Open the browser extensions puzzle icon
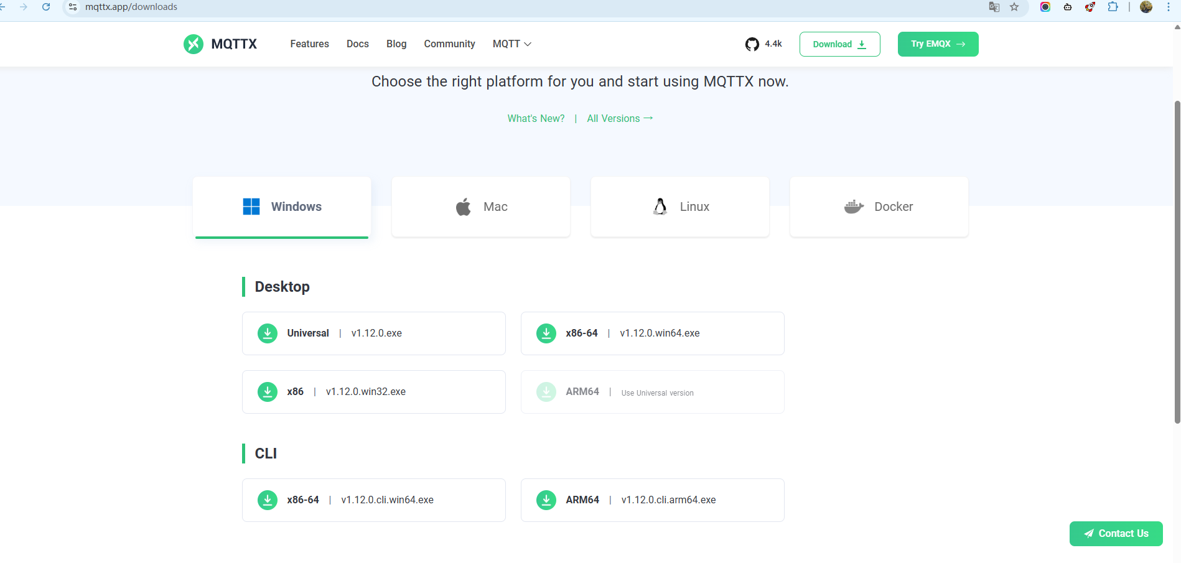This screenshot has height=563, width=1181. coord(1113,7)
